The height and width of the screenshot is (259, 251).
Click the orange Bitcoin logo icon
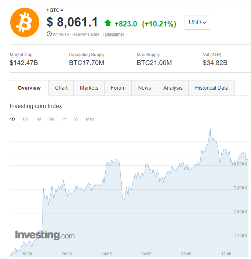25,22
